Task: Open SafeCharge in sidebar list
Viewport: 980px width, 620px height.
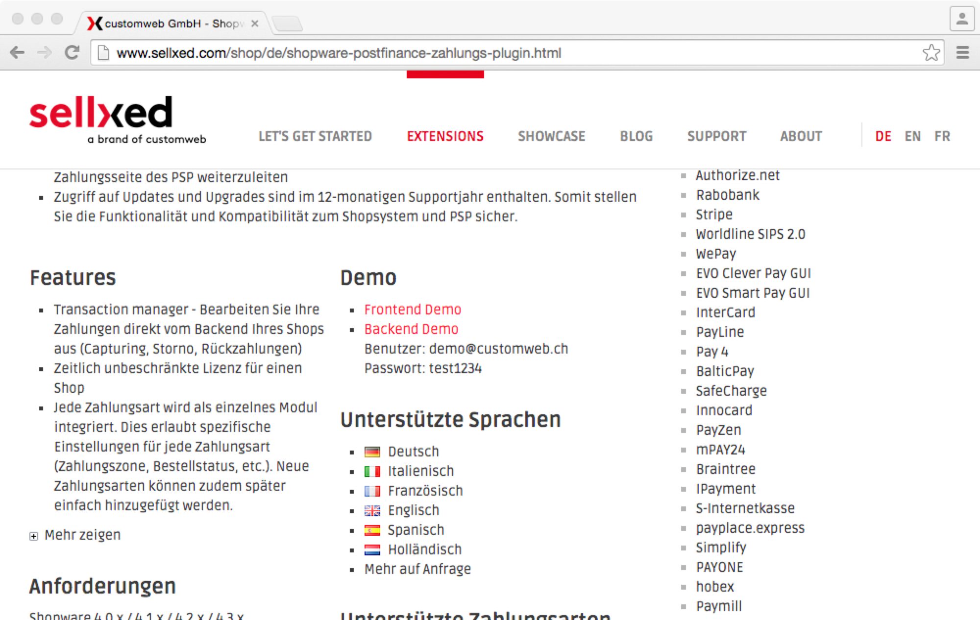Action: pyautogui.click(x=731, y=391)
